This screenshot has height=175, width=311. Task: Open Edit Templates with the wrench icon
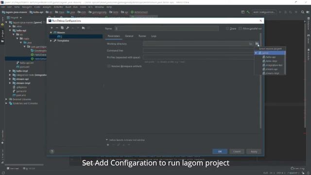(68, 28)
